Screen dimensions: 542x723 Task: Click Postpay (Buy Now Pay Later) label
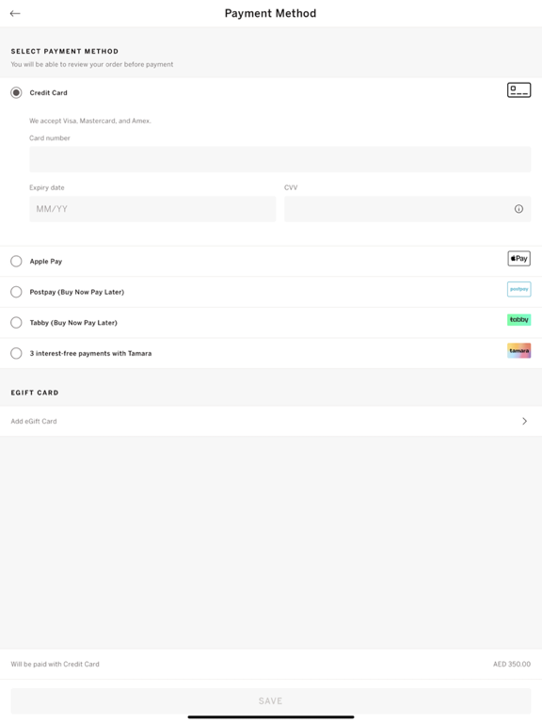tap(77, 292)
